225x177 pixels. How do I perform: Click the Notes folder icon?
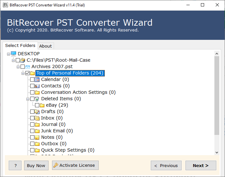(x=37, y=137)
